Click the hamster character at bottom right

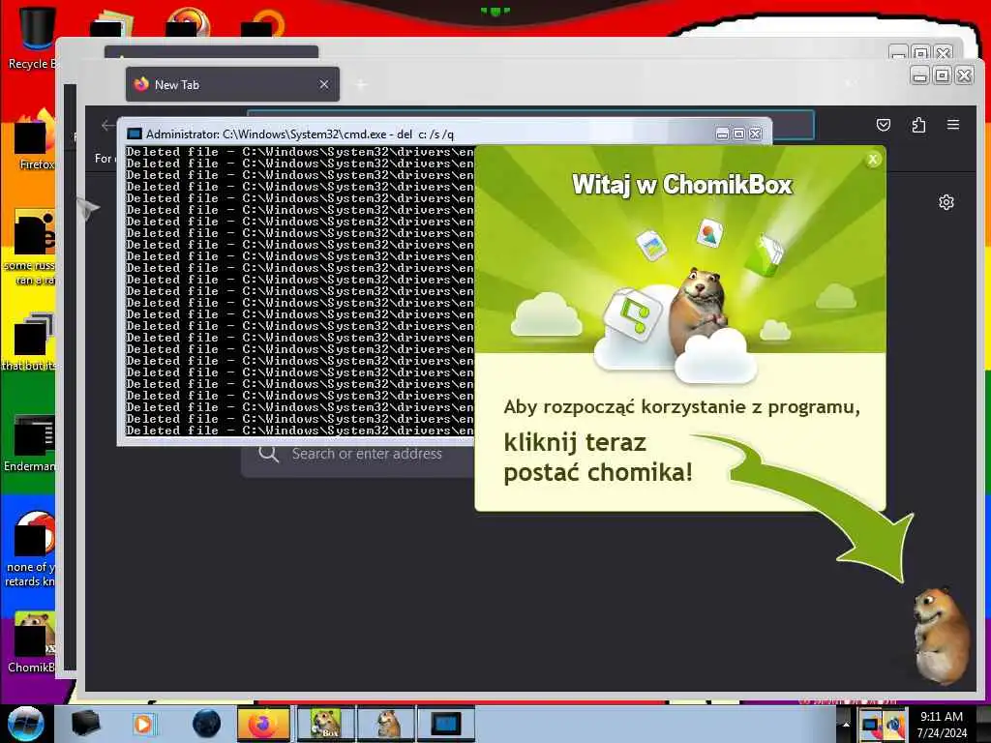[941, 636]
